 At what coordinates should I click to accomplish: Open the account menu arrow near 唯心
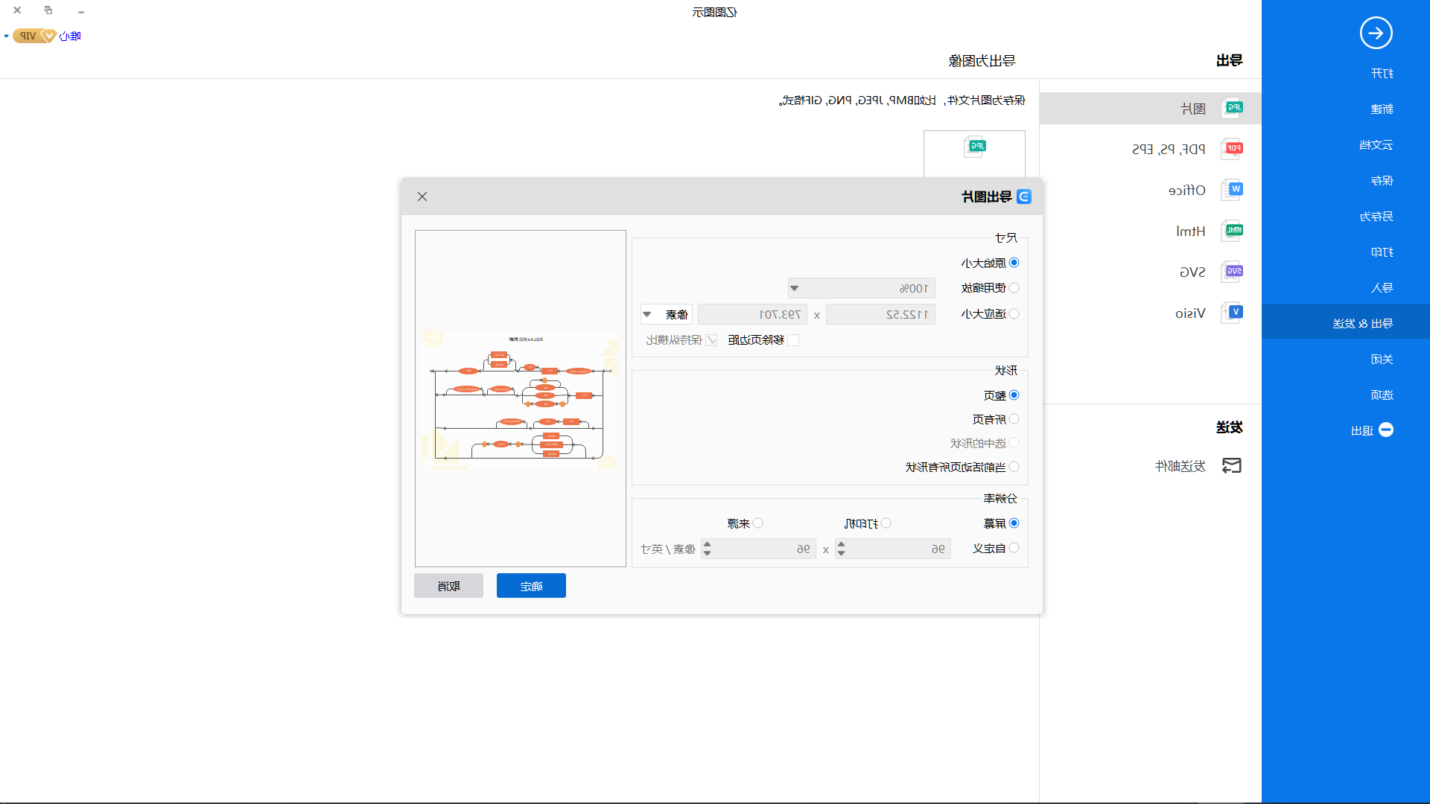[x=6, y=36]
